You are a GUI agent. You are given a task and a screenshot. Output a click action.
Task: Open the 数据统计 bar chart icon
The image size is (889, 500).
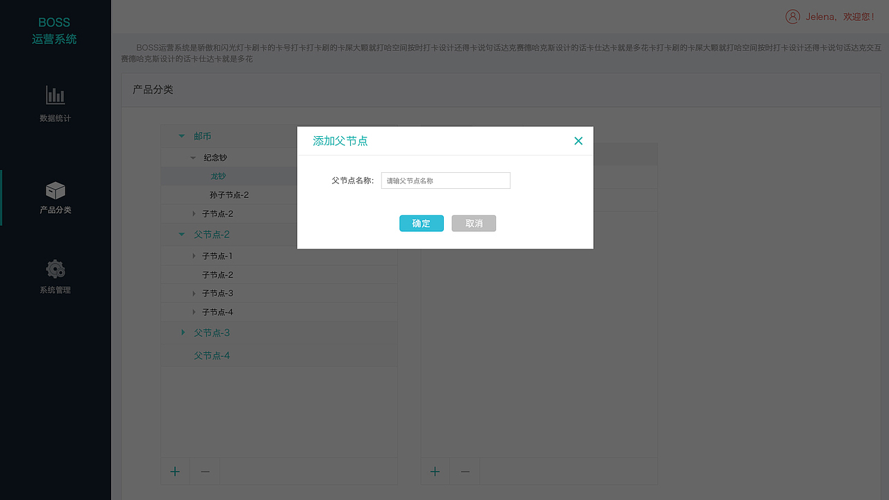click(55, 95)
